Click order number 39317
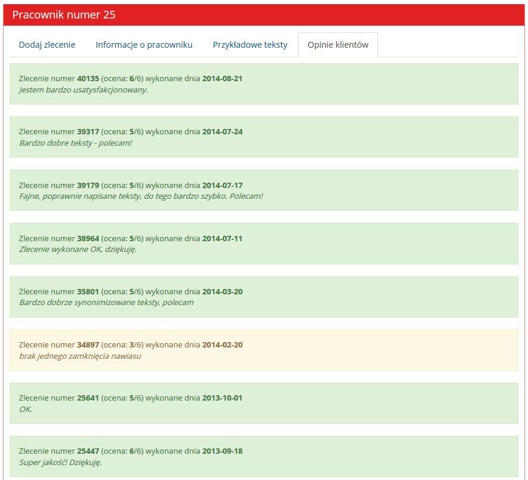Viewport: 528px width, 480px height. coord(88,131)
